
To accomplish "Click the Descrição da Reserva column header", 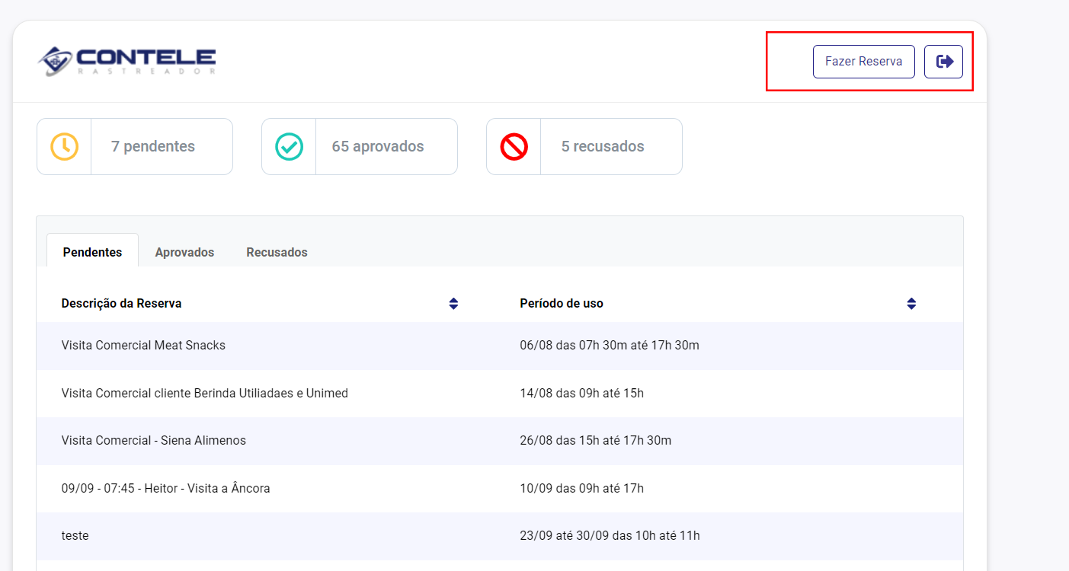I will tap(121, 304).
